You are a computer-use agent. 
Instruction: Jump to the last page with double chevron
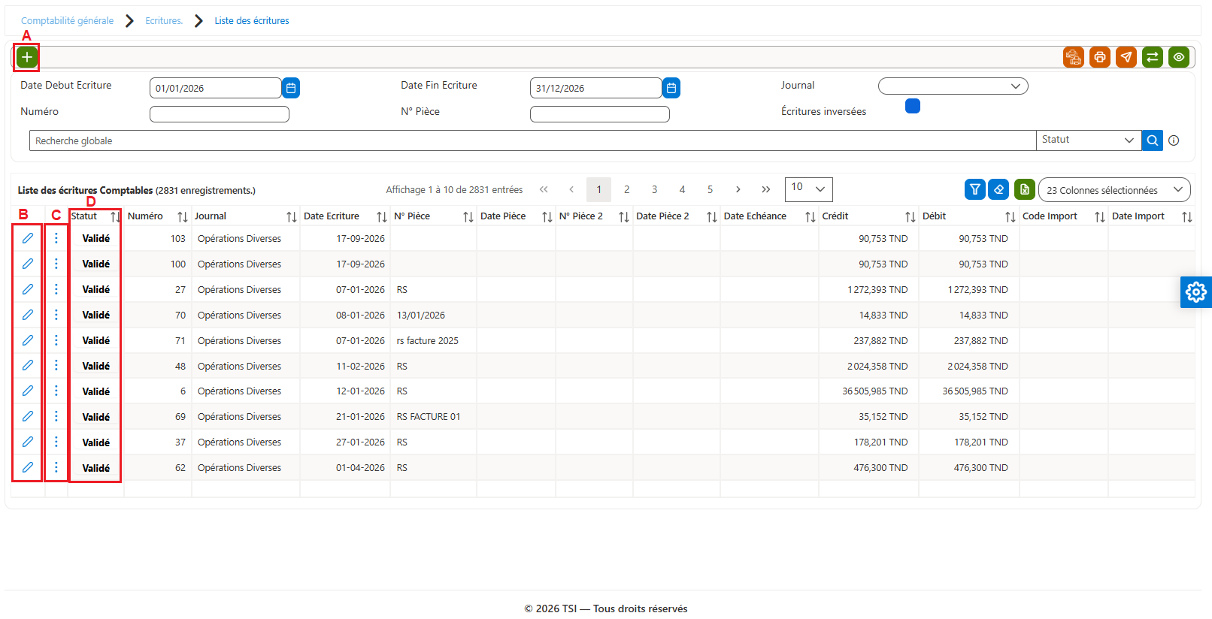[765, 189]
